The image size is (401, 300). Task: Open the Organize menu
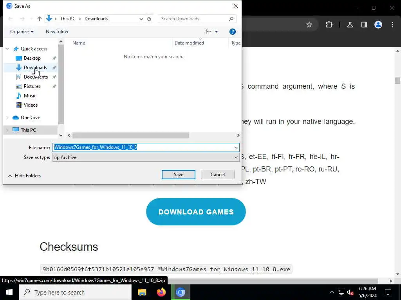(22, 32)
